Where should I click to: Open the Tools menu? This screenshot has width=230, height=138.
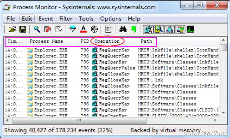click(86, 19)
